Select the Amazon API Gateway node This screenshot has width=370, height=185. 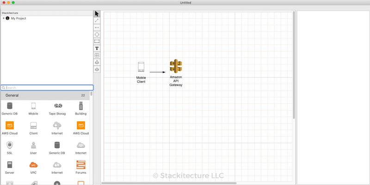176,67
